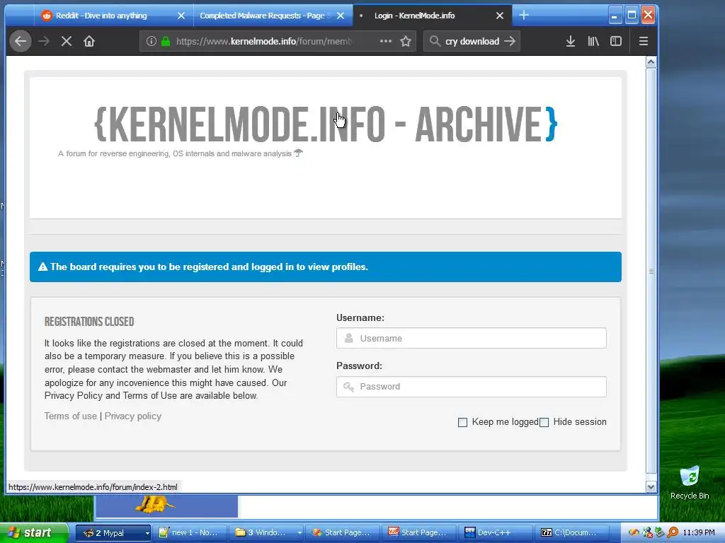Open the Terms of use link

pos(71,416)
